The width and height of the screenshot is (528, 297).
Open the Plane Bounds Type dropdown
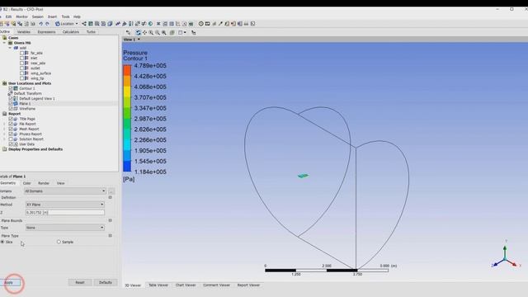pos(64,228)
